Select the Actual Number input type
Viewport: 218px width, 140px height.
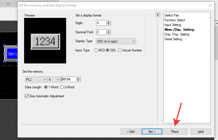click(120, 50)
